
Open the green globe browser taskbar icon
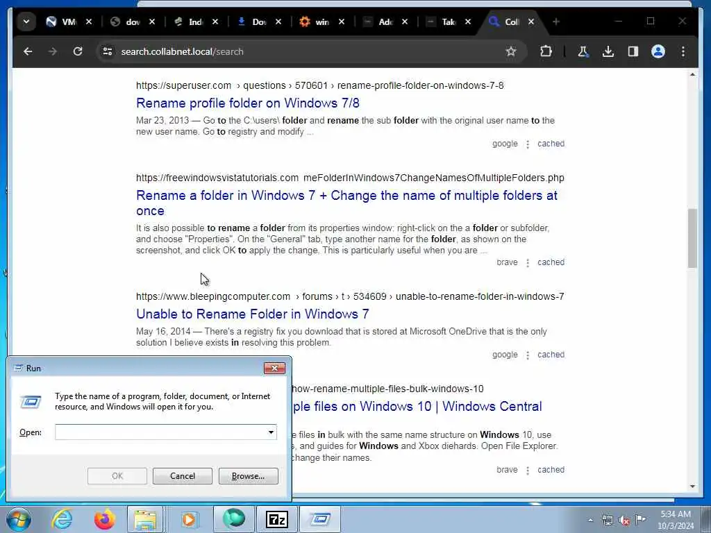tap(234, 519)
